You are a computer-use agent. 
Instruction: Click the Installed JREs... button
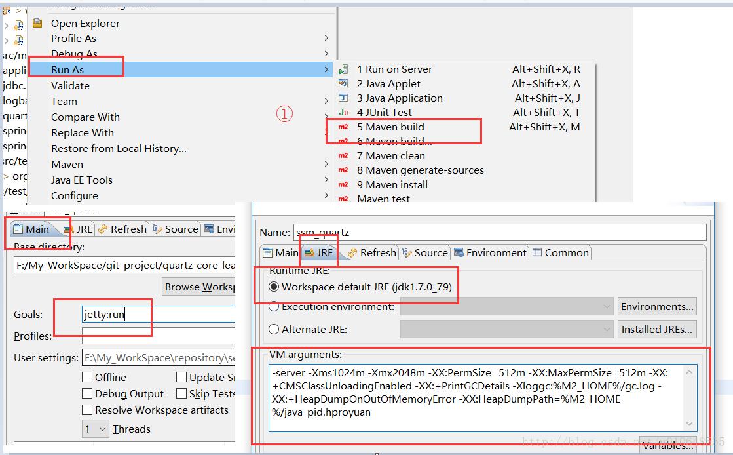657,330
